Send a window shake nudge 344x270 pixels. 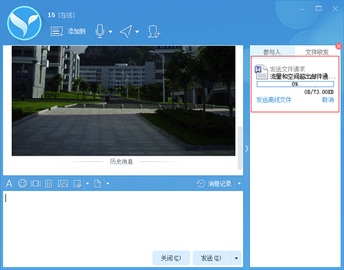pos(36,184)
